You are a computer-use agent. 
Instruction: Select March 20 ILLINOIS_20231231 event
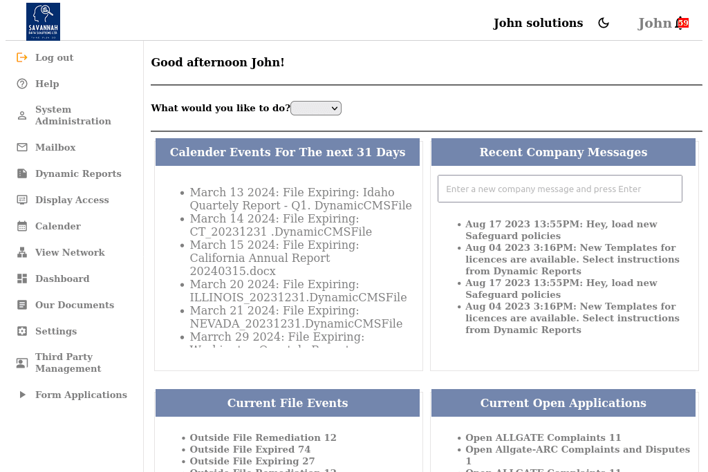tap(298, 291)
